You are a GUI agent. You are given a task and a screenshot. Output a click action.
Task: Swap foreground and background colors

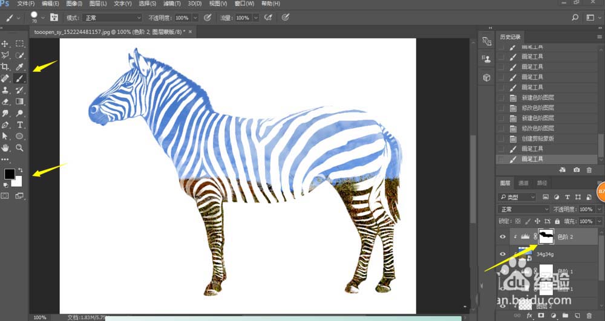point(20,169)
